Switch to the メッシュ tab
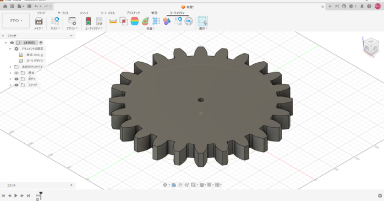 click(84, 13)
